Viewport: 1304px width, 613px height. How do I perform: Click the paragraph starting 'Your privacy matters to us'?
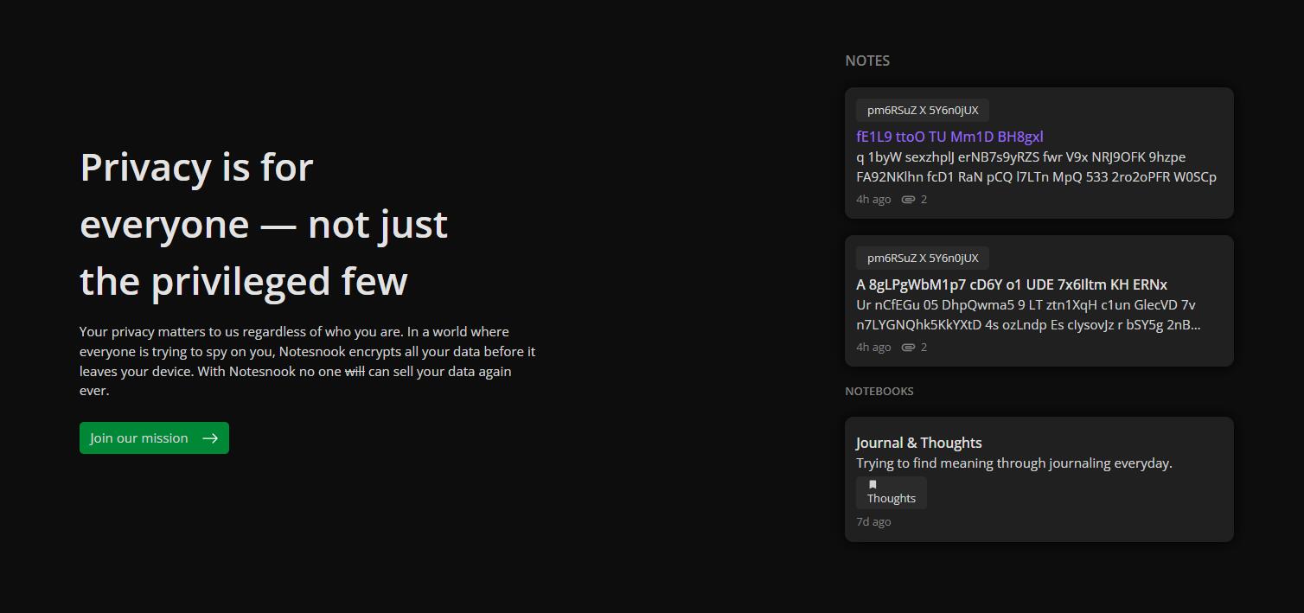(x=307, y=361)
